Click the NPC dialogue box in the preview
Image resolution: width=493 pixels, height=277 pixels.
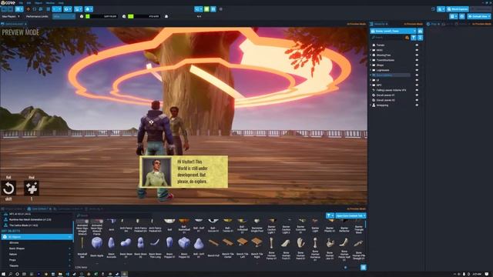click(x=184, y=172)
